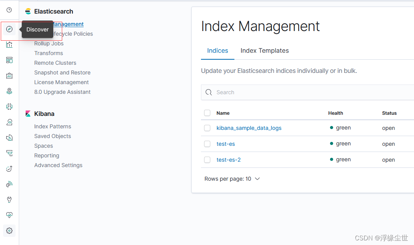
Task: Sort by the Name column header
Action: (223, 113)
